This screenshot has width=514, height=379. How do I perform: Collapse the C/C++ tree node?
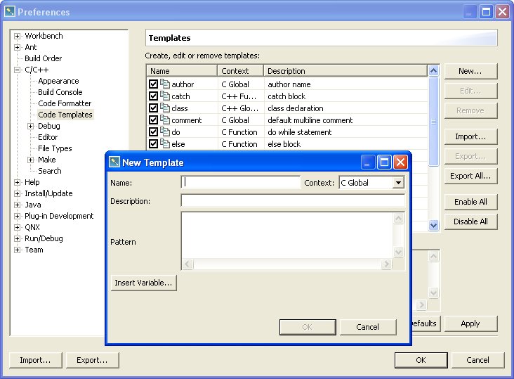pos(18,70)
